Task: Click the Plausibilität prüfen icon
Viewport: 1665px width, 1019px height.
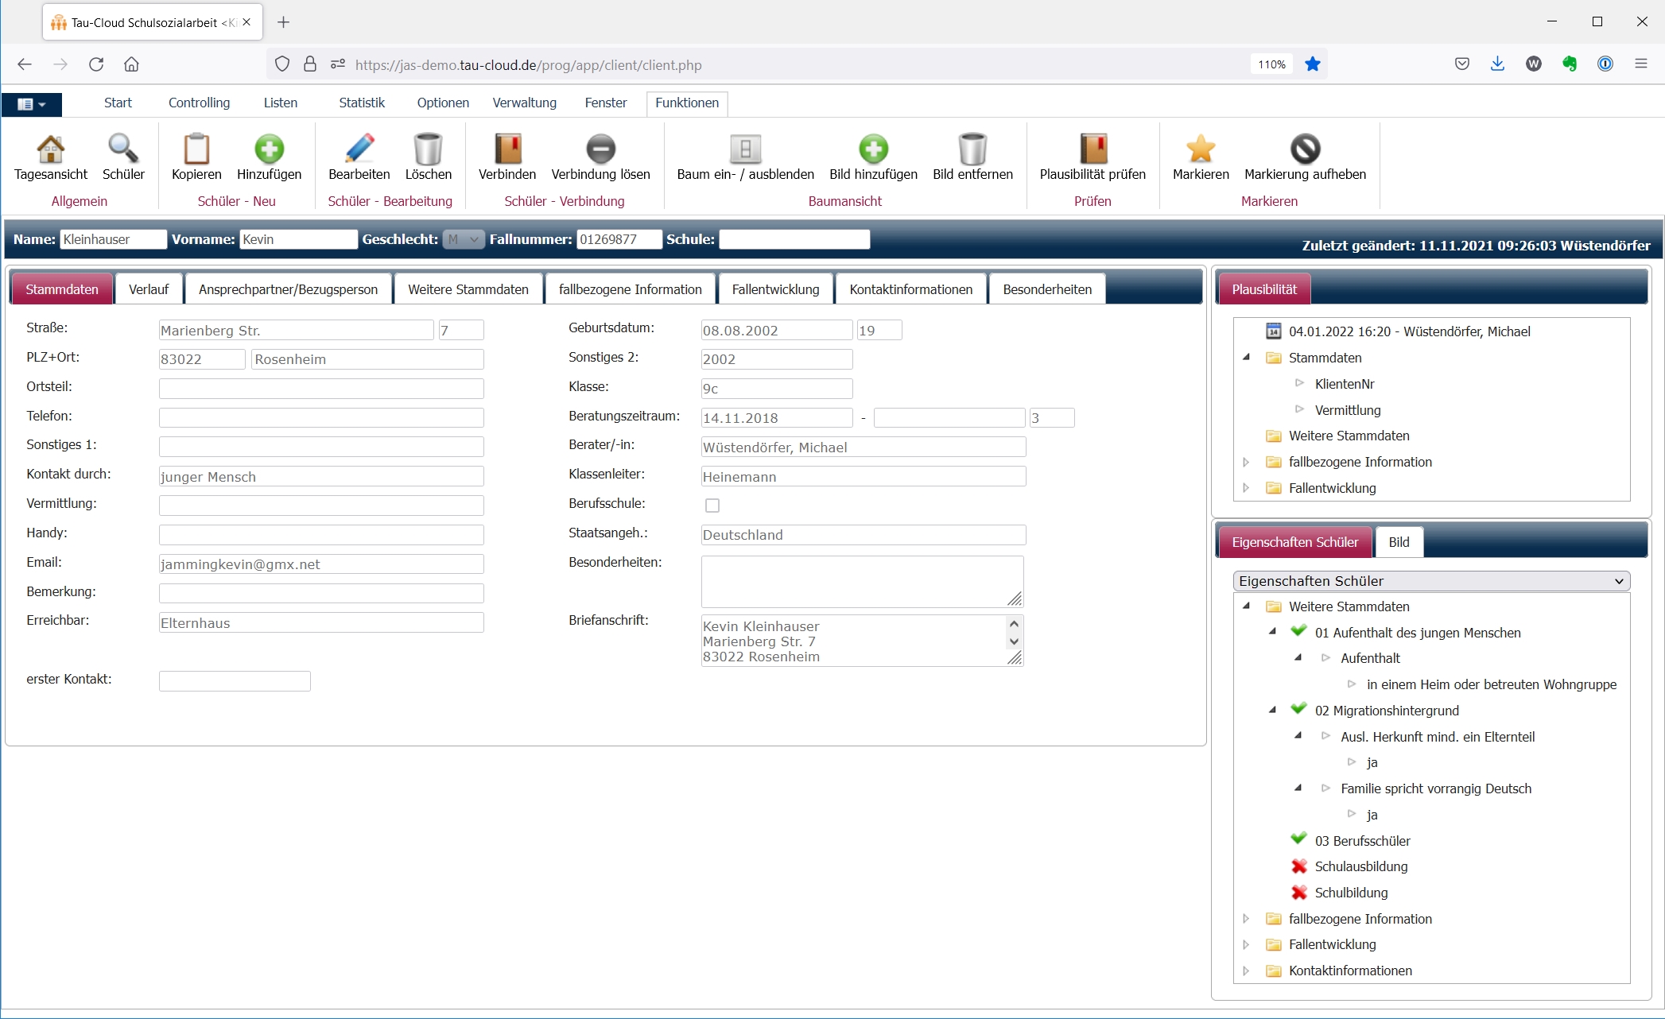Action: click(1093, 149)
